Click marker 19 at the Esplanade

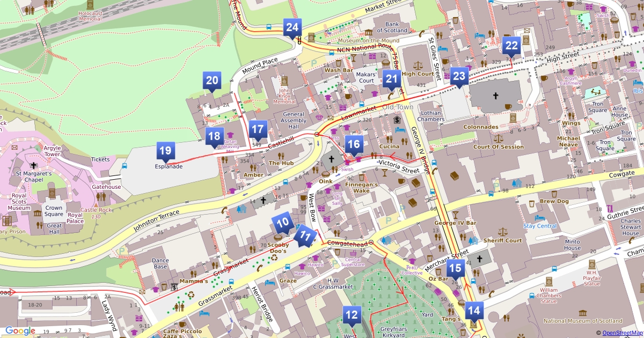coord(165,151)
